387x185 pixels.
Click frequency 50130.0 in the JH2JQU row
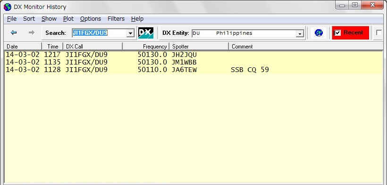click(152, 55)
